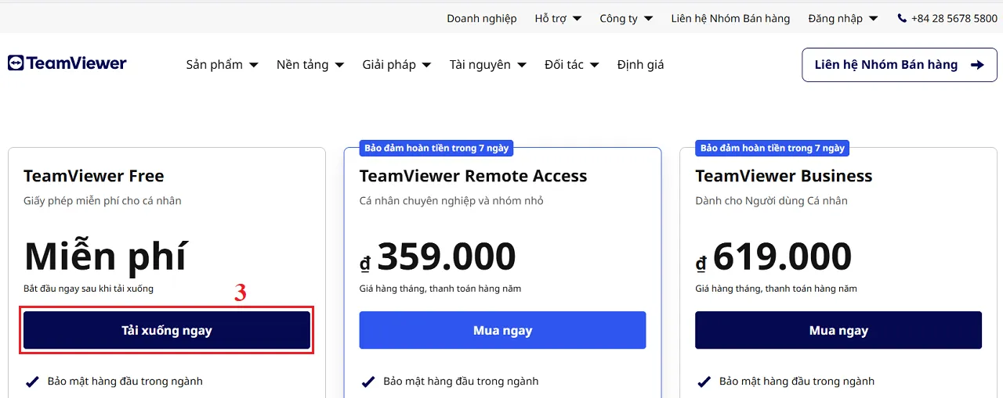Go to Định giá page
Screen dimensions: 1003x398
click(x=640, y=65)
